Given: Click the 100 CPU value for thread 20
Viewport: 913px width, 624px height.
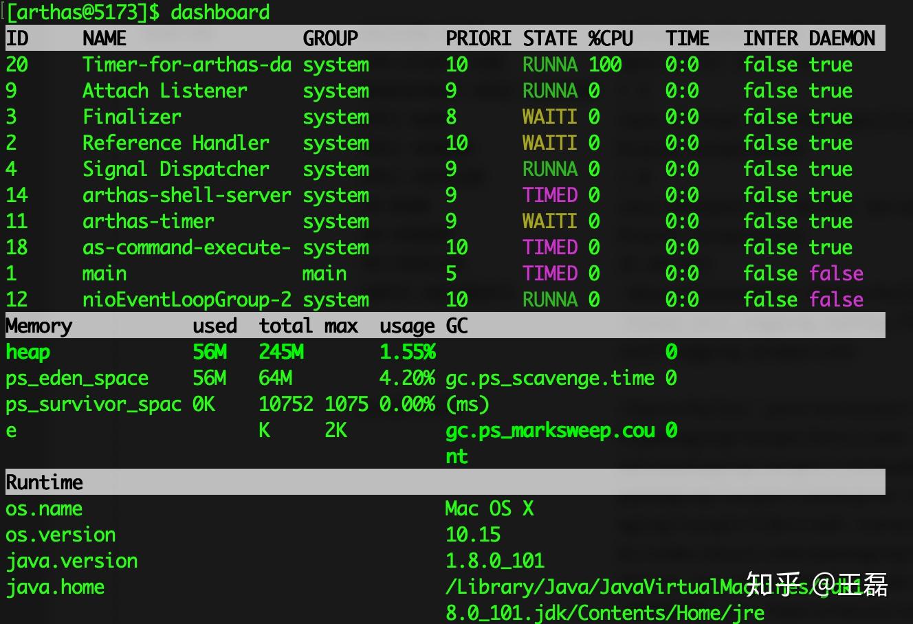Looking at the screenshot, I should point(605,65).
